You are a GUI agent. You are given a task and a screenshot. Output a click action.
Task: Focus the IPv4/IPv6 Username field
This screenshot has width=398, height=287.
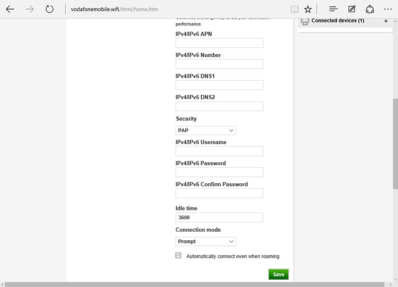pos(219,151)
